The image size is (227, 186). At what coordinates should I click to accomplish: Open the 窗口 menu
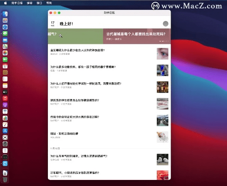pos(39,3)
